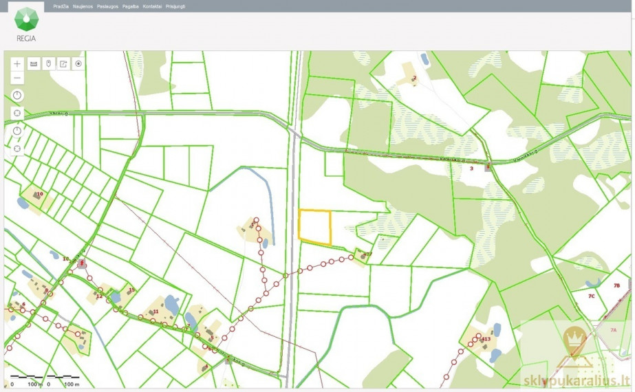Open the Paslaugos menu item

point(108,6)
